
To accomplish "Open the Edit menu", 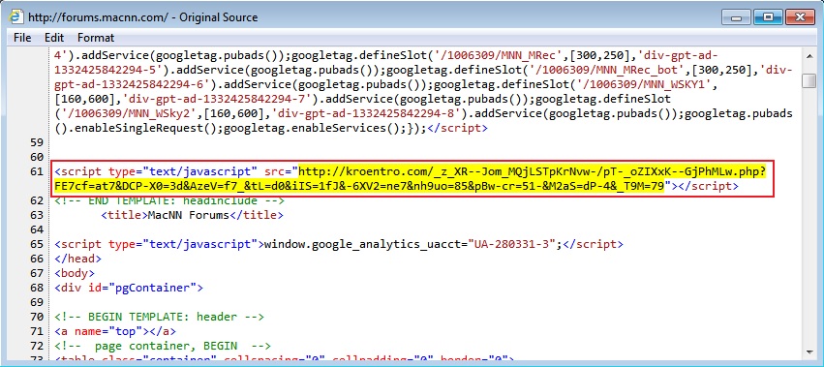I will pos(54,38).
